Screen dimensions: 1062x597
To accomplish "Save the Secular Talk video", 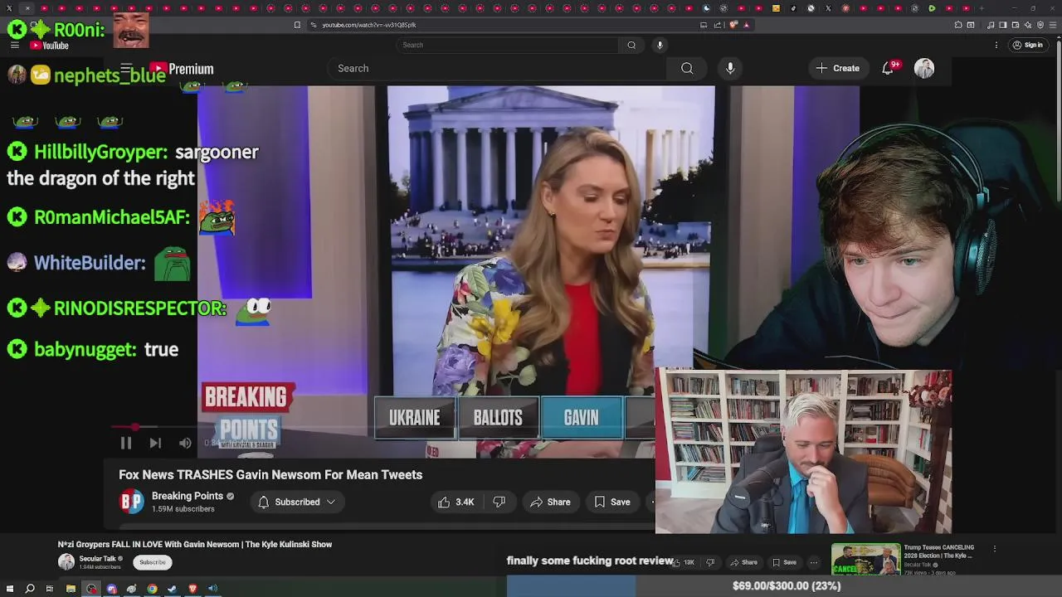I will pyautogui.click(x=784, y=562).
